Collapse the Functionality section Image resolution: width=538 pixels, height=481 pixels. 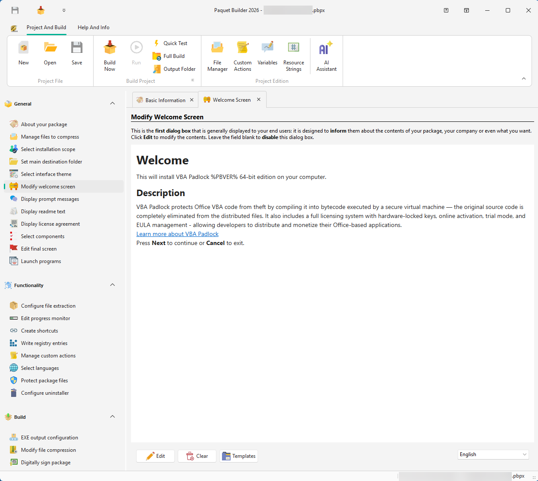[x=112, y=285]
